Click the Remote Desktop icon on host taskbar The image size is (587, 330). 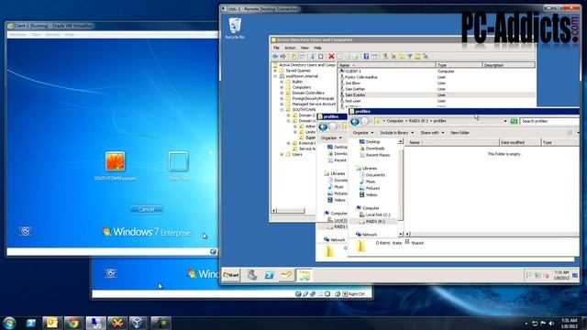95,323
